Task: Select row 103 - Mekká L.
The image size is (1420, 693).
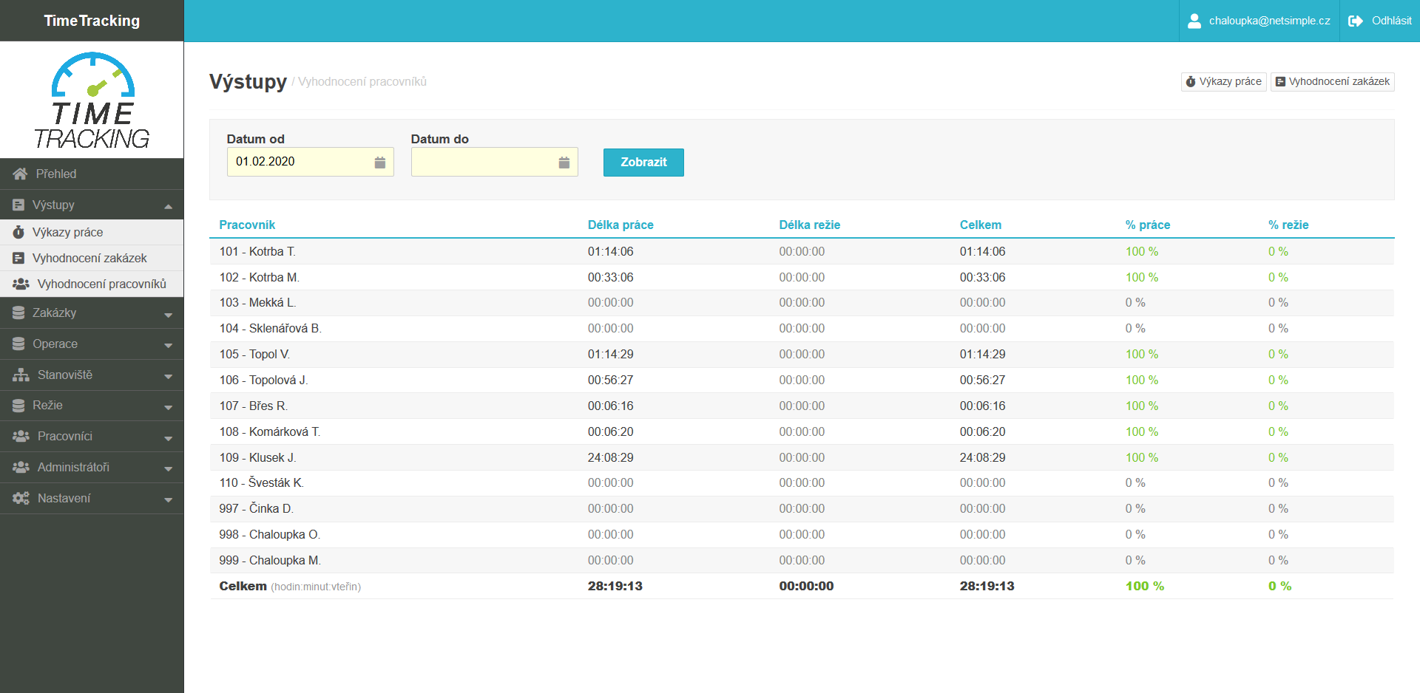Action: [x=802, y=303]
